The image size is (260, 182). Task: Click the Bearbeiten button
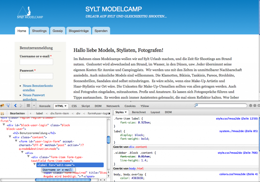[x=17, y=113]
